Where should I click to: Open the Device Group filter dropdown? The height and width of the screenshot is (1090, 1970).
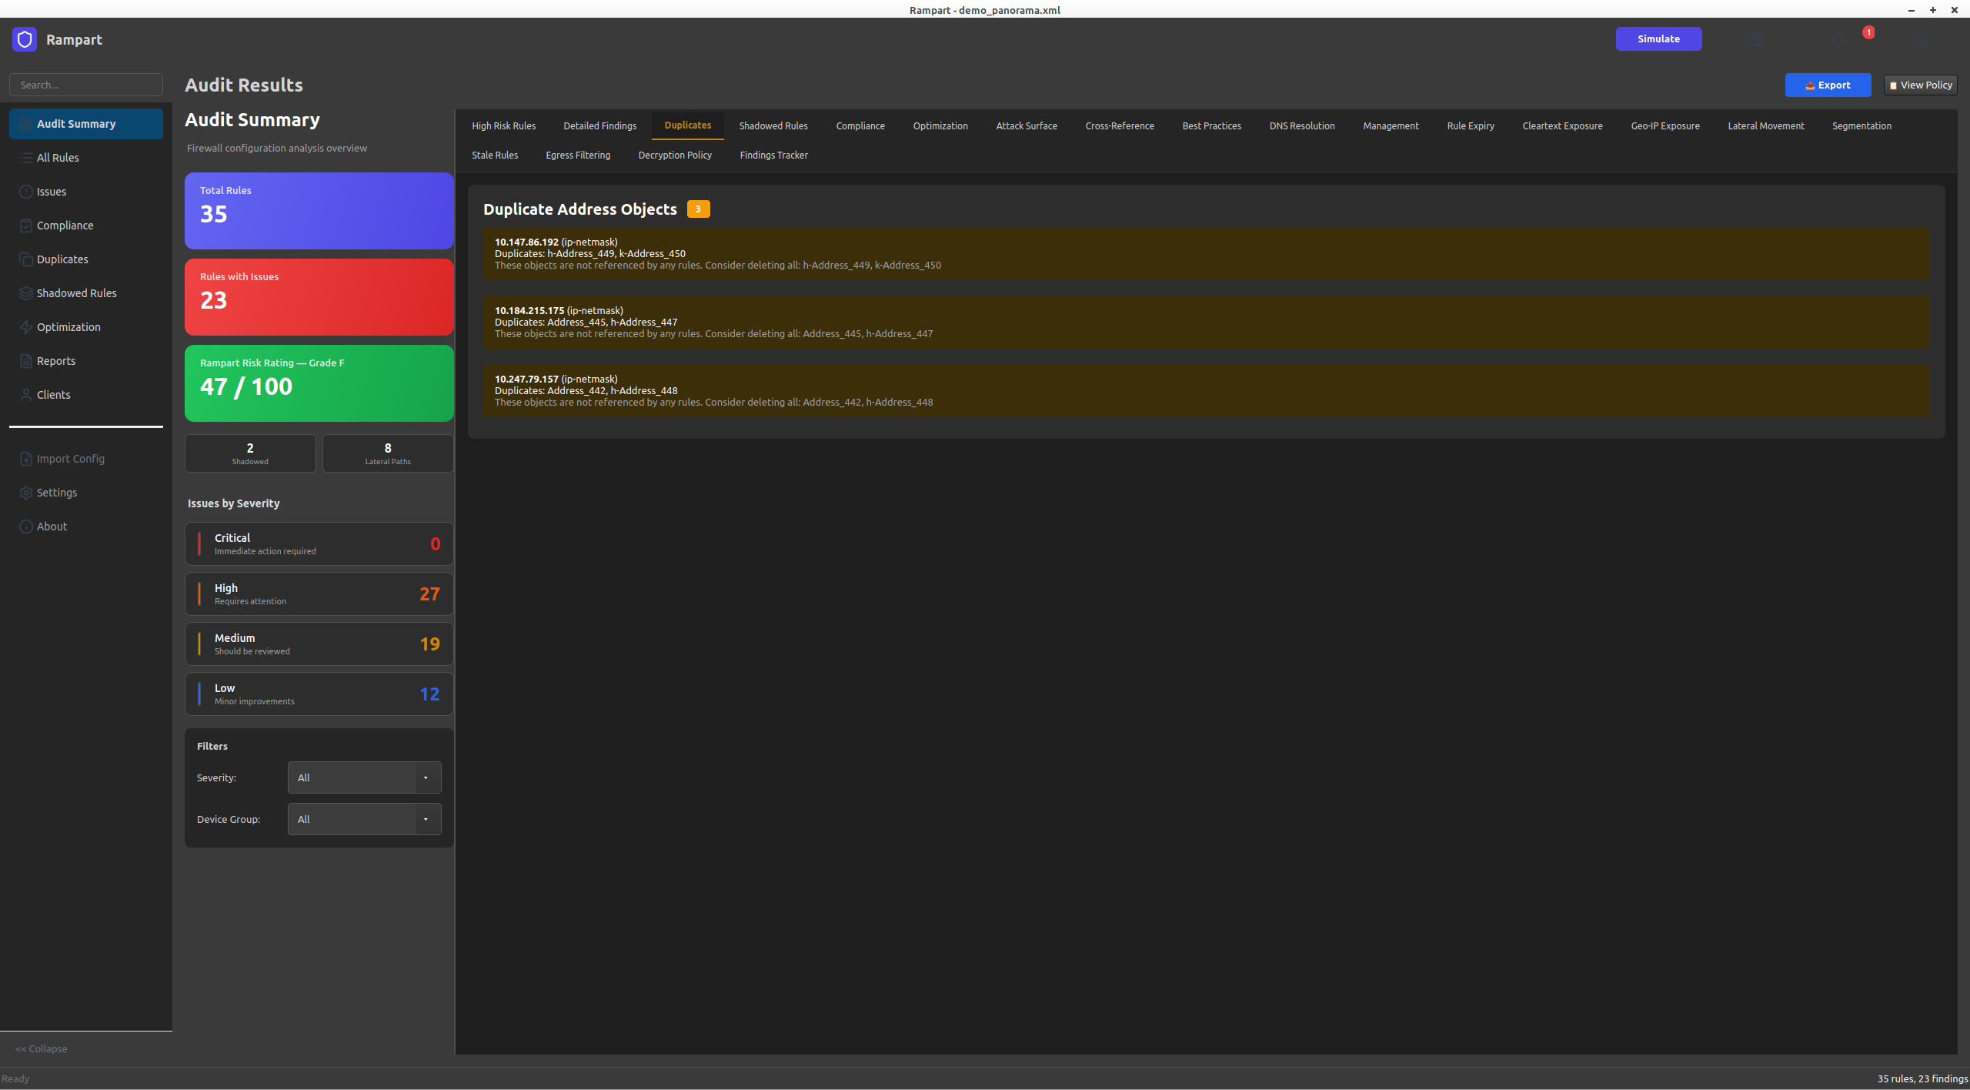(364, 819)
